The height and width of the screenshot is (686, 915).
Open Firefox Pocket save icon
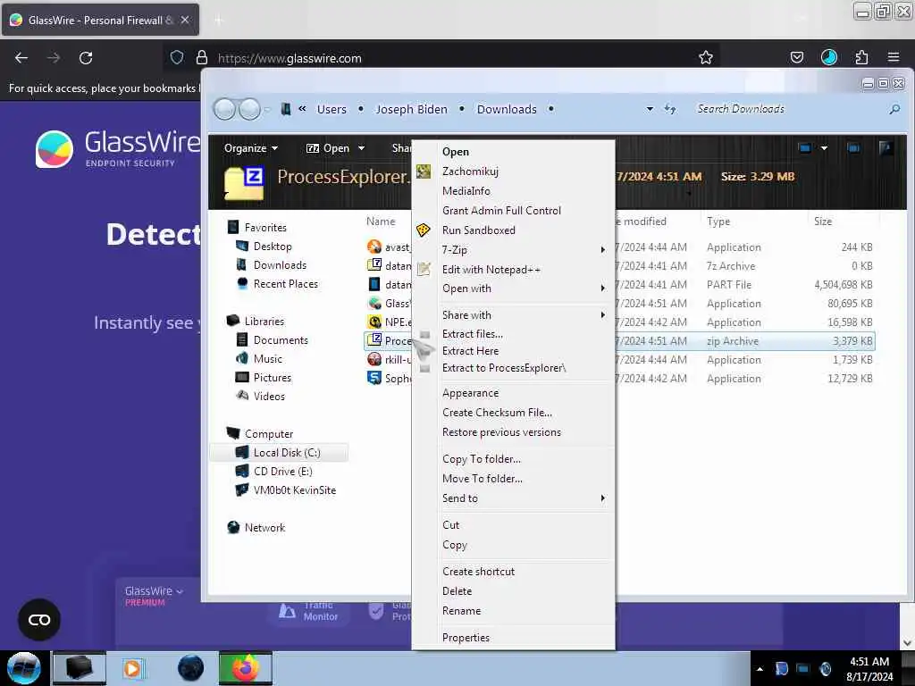tap(796, 57)
